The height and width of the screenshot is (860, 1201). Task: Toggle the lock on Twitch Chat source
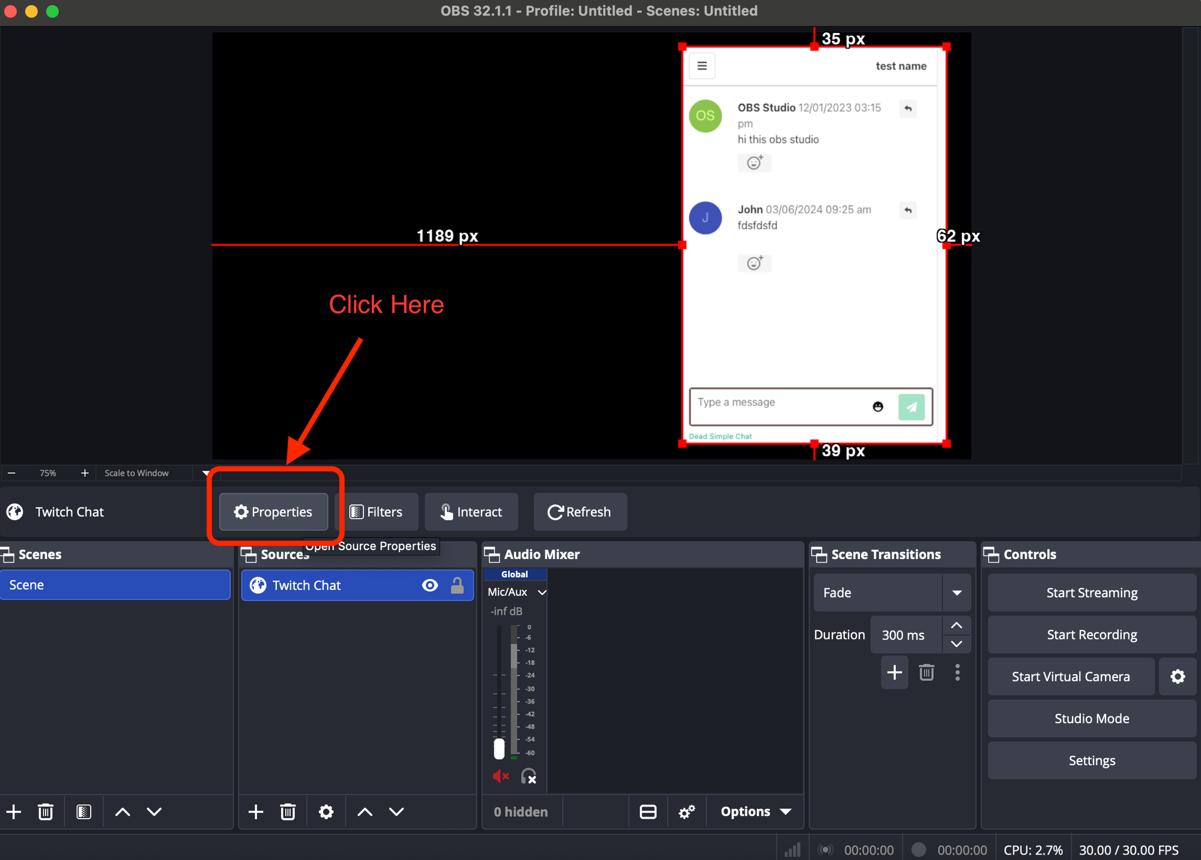[x=457, y=586]
